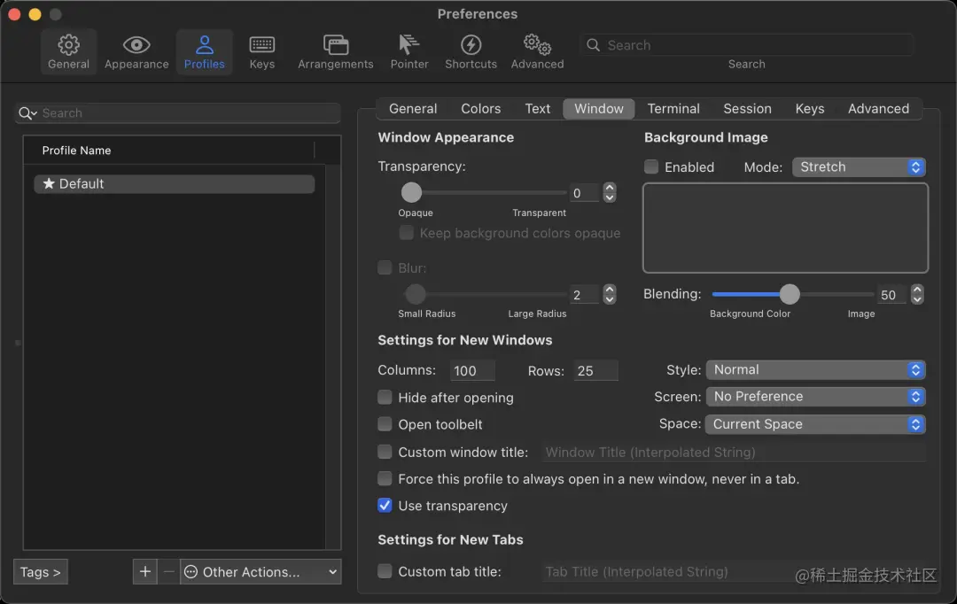
Task: Open the background image Mode dropdown
Action: click(859, 167)
